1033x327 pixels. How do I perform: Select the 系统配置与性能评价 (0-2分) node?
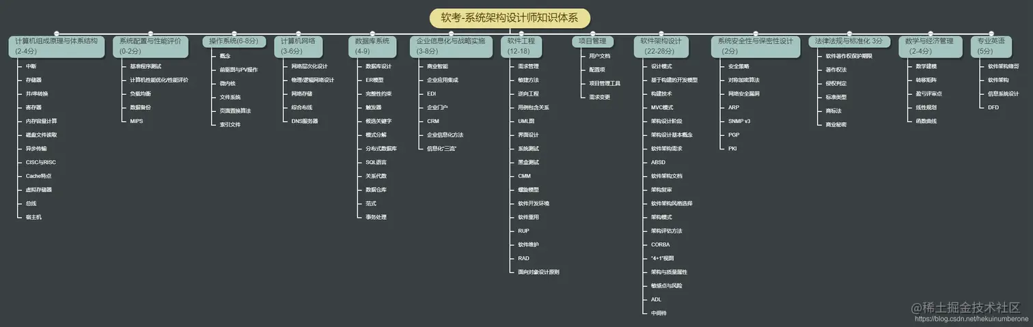click(150, 46)
